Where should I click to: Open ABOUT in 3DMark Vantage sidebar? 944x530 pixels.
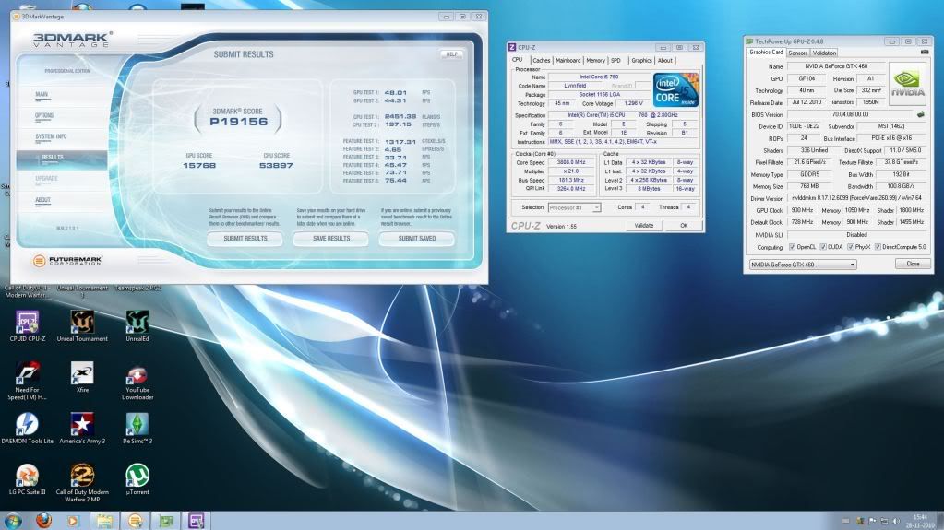coord(42,200)
